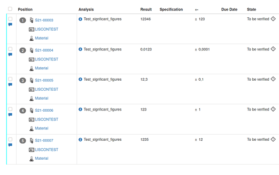Click the client card icon in row 4
This screenshot has height=175, width=279.
coord(32,120)
